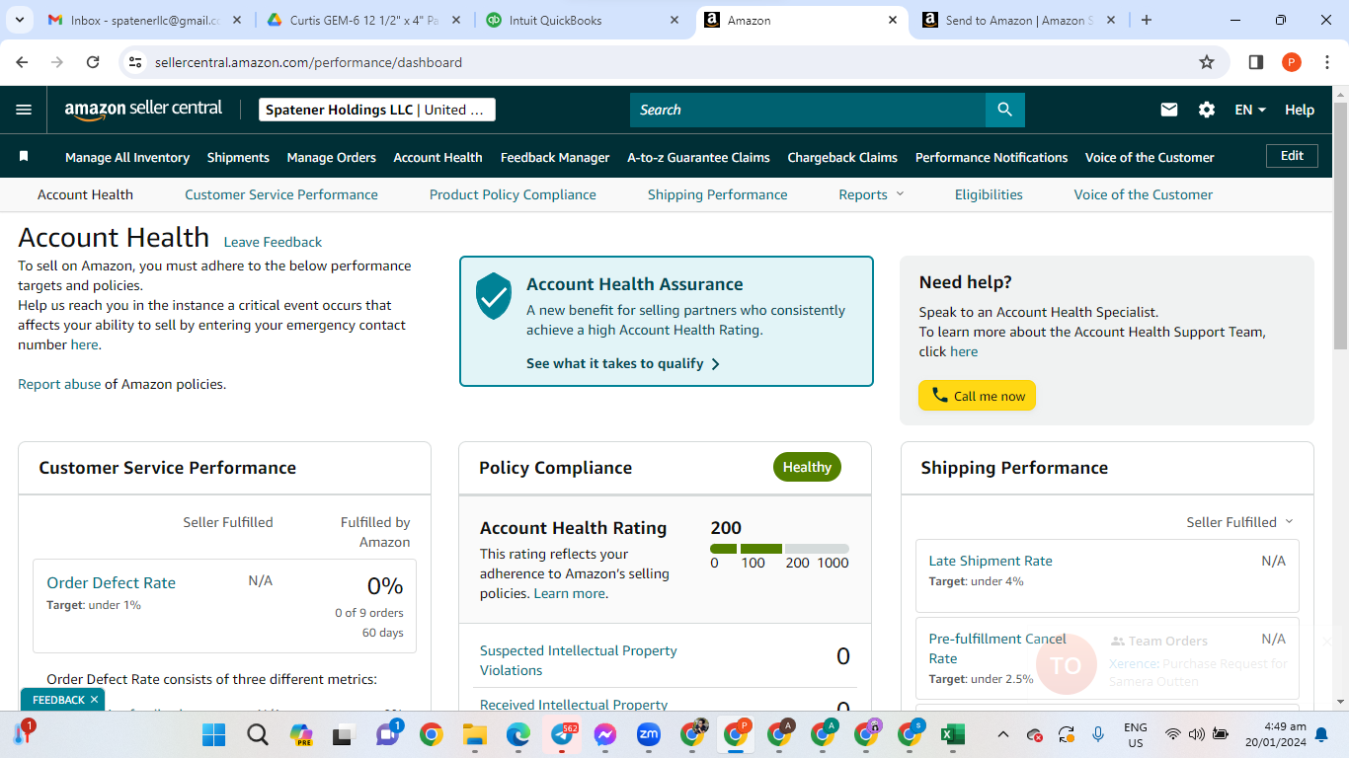This screenshot has width=1349, height=758.
Task: Open the Chrome three-dot menu
Action: tap(1327, 62)
